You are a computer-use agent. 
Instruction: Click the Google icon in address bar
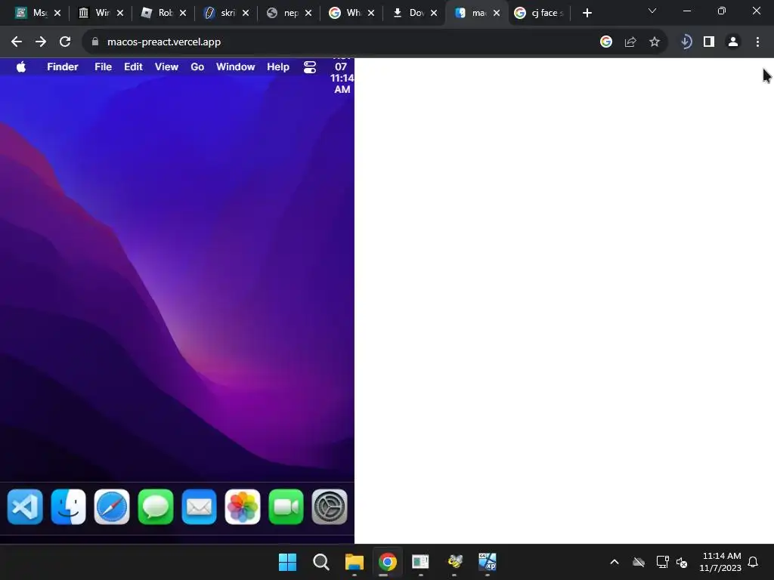point(606,42)
